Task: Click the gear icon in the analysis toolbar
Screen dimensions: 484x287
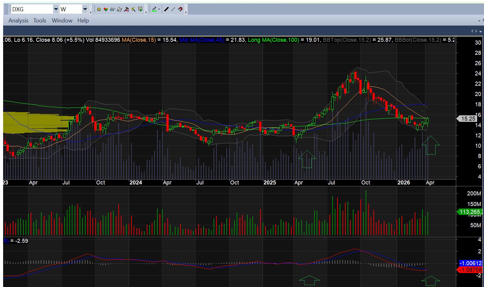Action: tap(99, 9)
